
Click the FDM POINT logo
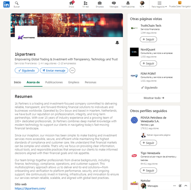pos(134,76)
